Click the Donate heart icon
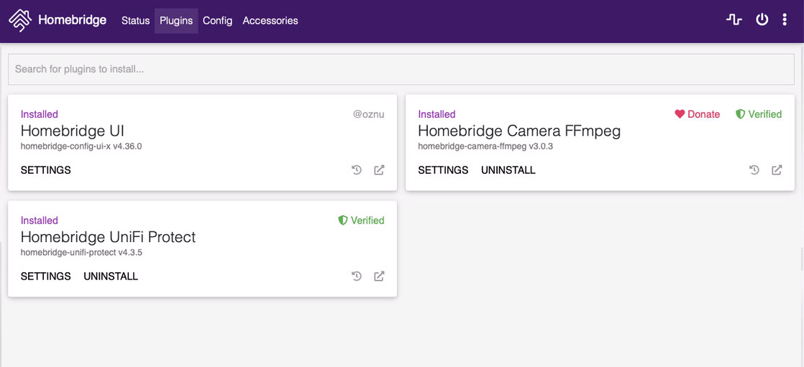804x367 pixels. pos(680,114)
